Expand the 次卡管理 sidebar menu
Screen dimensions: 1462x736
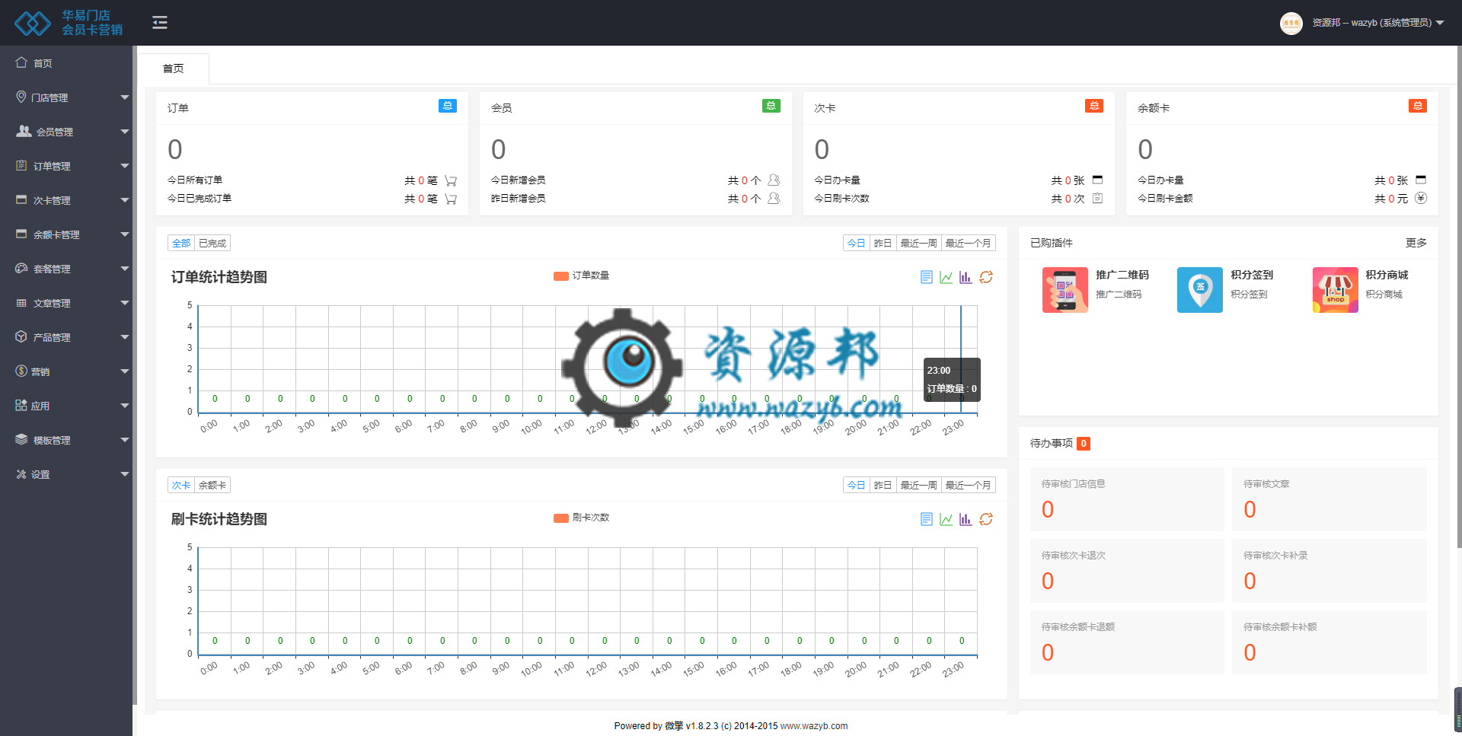click(66, 200)
